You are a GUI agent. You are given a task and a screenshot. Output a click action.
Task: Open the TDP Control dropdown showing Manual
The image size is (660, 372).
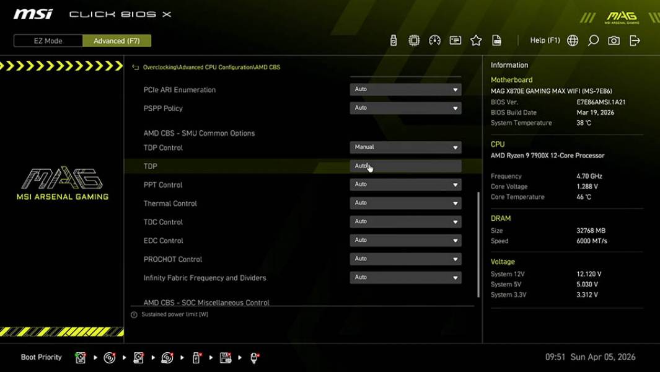click(x=405, y=147)
